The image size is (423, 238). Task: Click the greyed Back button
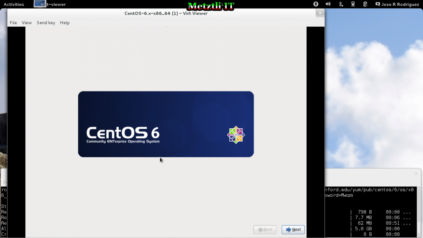click(265, 229)
